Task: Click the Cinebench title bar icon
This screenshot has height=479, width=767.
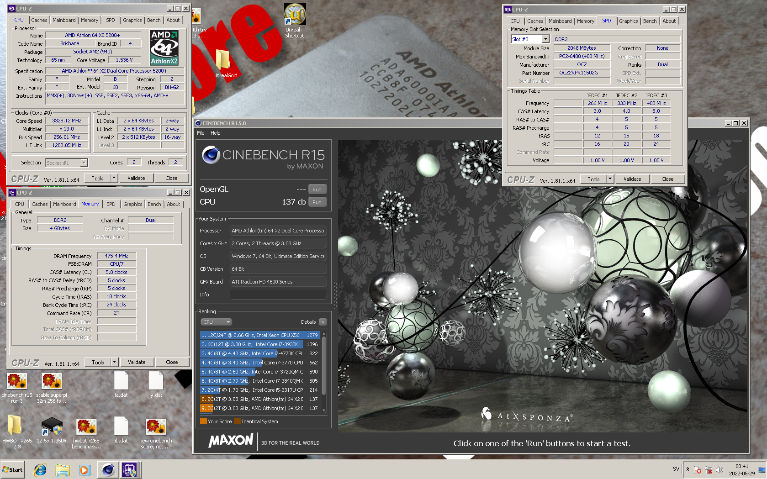Action: (198, 123)
